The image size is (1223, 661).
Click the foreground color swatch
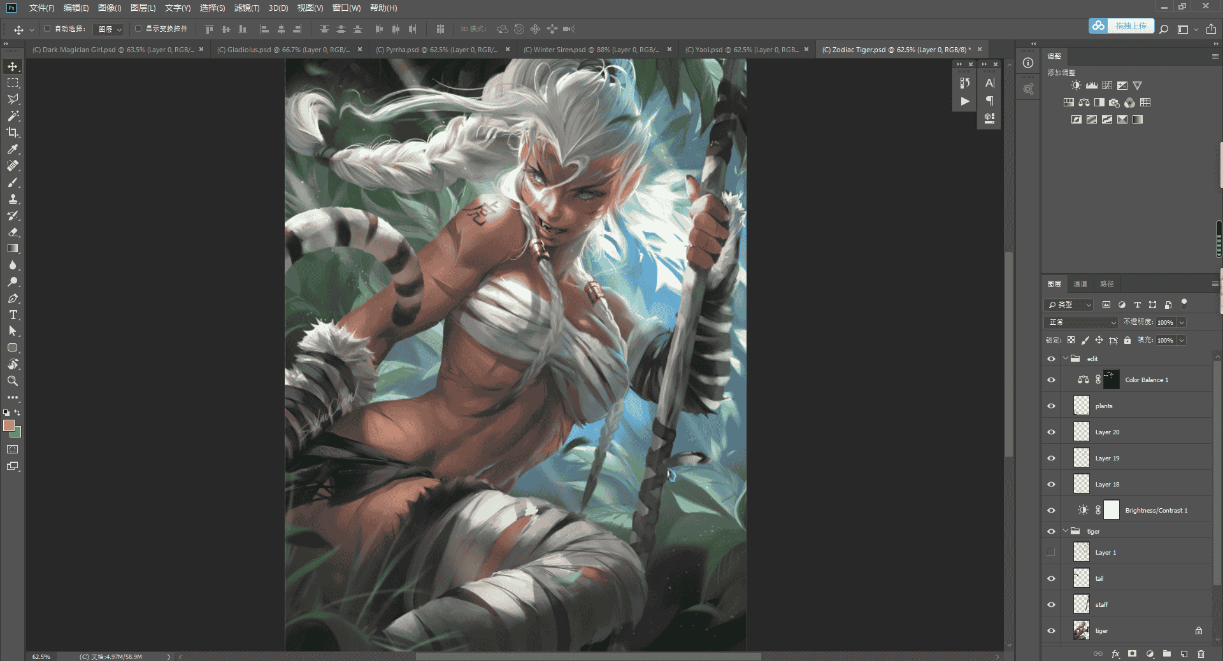(9, 425)
